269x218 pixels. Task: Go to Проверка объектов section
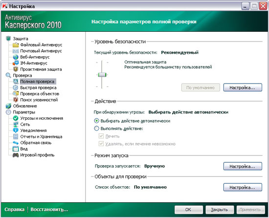click(x=40, y=94)
